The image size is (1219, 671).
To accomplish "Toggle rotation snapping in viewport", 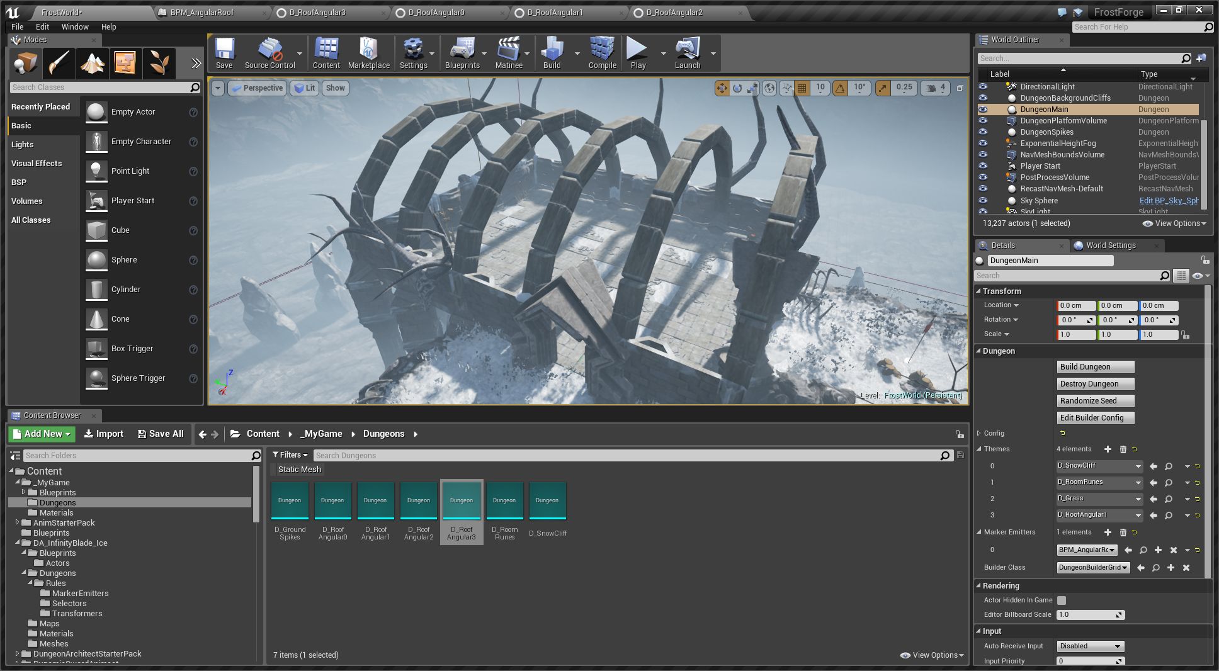I will click(x=840, y=88).
